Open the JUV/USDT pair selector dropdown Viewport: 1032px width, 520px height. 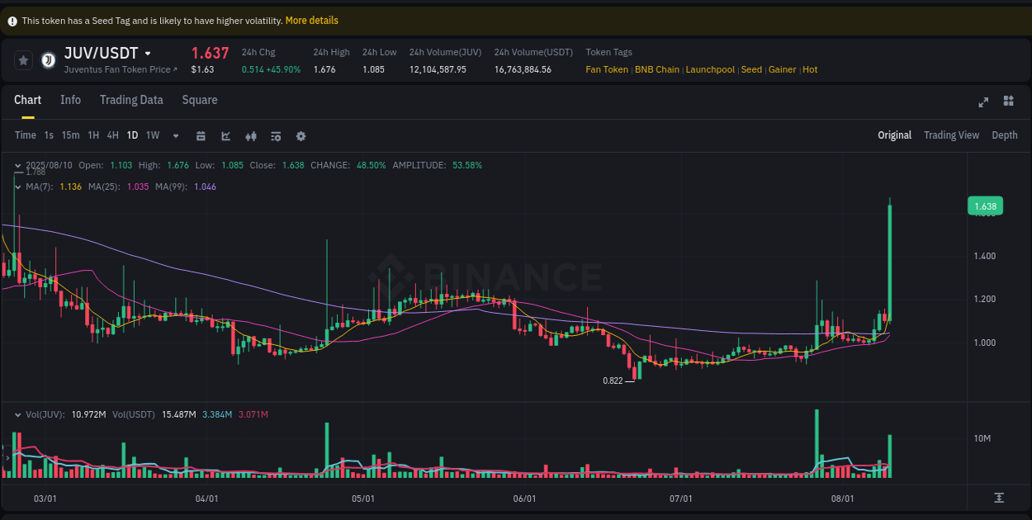[148, 52]
